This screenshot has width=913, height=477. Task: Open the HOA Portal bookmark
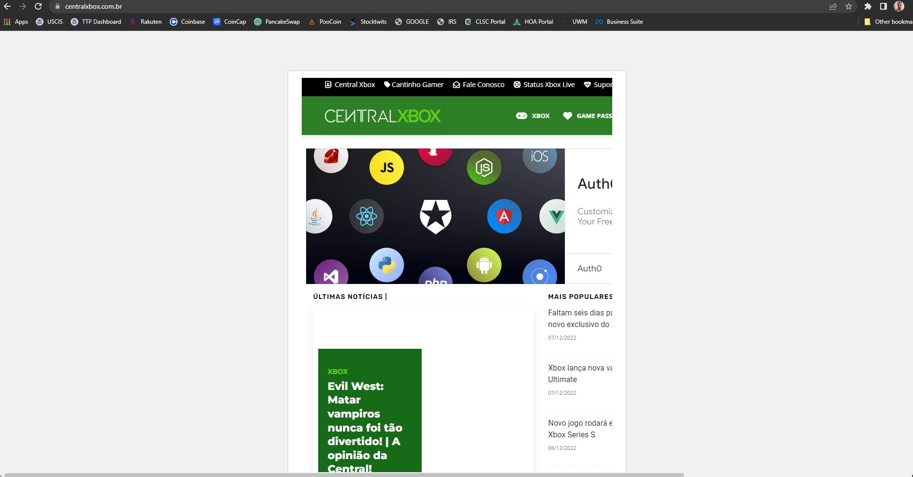533,22
